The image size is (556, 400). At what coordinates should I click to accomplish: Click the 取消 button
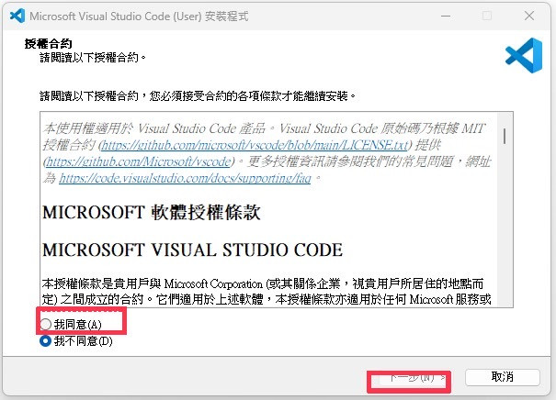point(502,377)
